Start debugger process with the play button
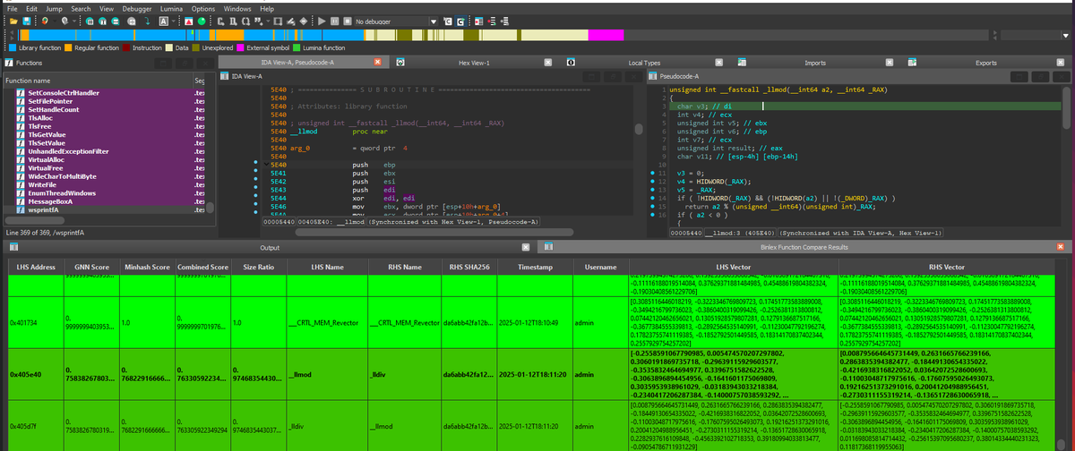The image size is (1075, 451). click(322, 21)
